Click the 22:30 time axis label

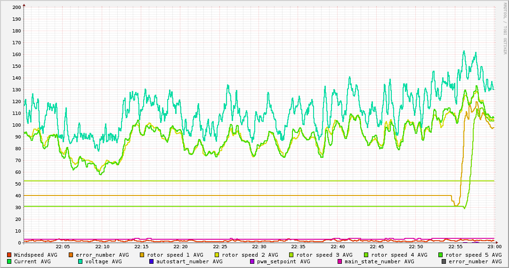point(259,247)
